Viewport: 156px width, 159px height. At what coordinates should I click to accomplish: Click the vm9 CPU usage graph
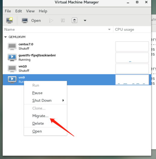point(132,80)
